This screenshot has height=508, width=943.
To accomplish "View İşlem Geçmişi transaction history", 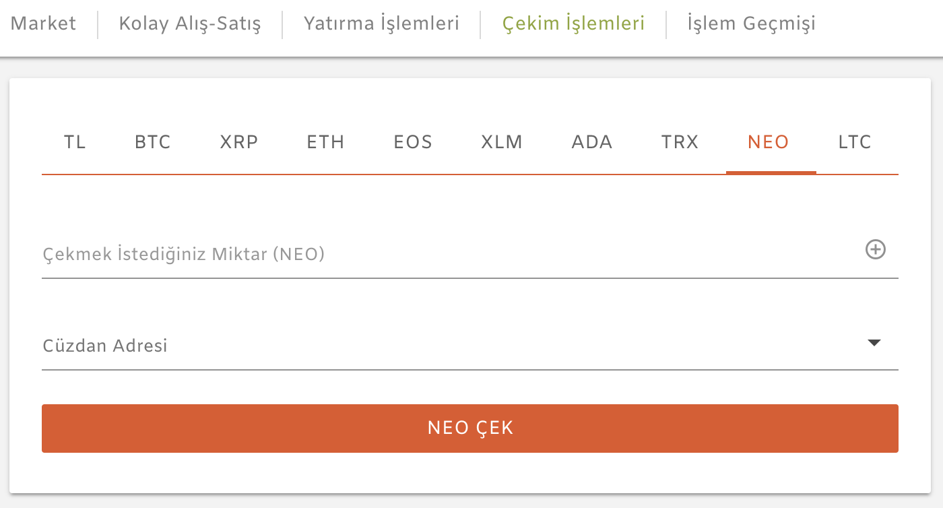I will pyautogui.click(x=752, y=24).
